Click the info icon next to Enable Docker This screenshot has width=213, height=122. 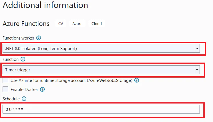(42, 89)
